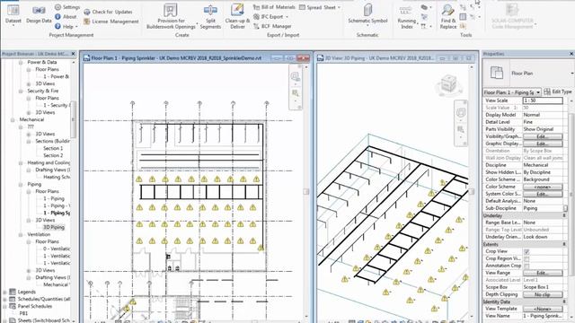
Task: Run the Clean-up & Deliver tool
Action: tap(237, 16)
